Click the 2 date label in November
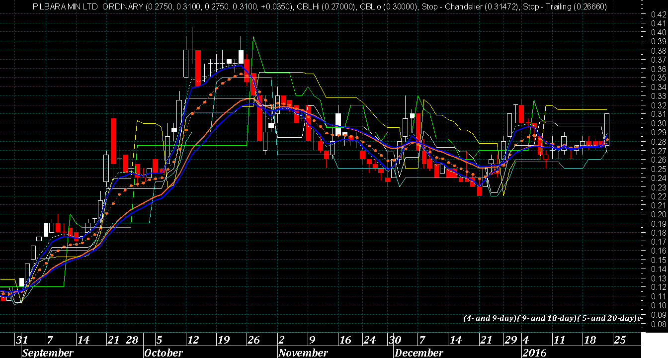The width and height of the screenshot is (668, 358). coord(282,340)
